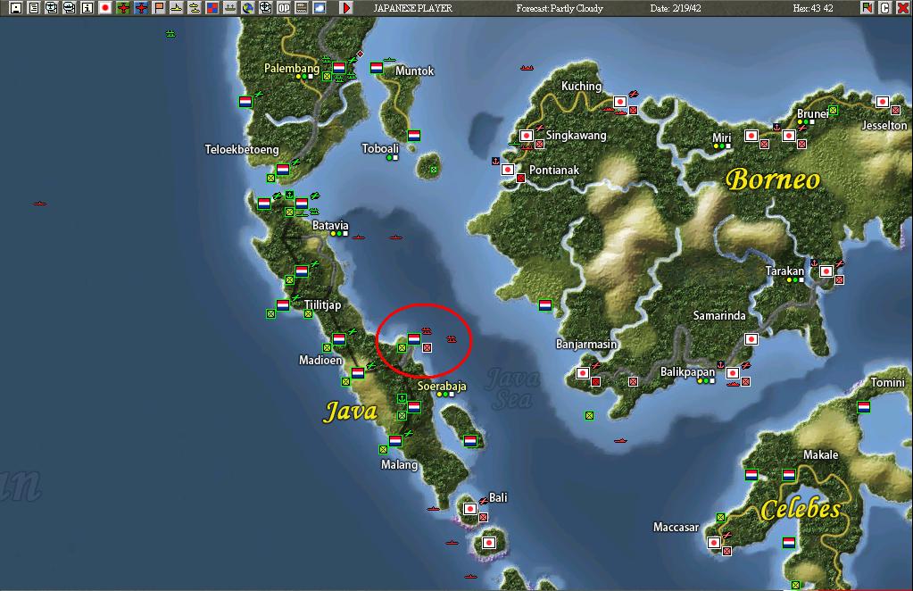Click the 'Soerabaja' city label
The height and width of the screenshot is (591, 913).
(x=442, y=386)
